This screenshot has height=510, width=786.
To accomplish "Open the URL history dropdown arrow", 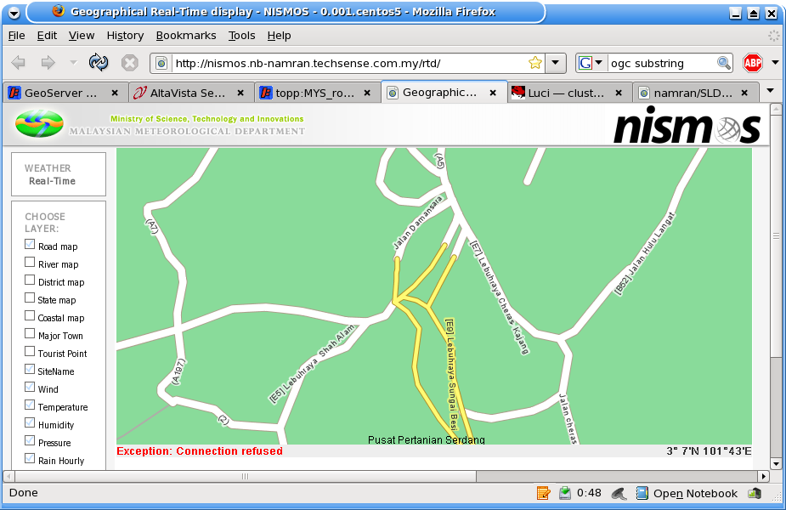I will click(x=555, y=63).
